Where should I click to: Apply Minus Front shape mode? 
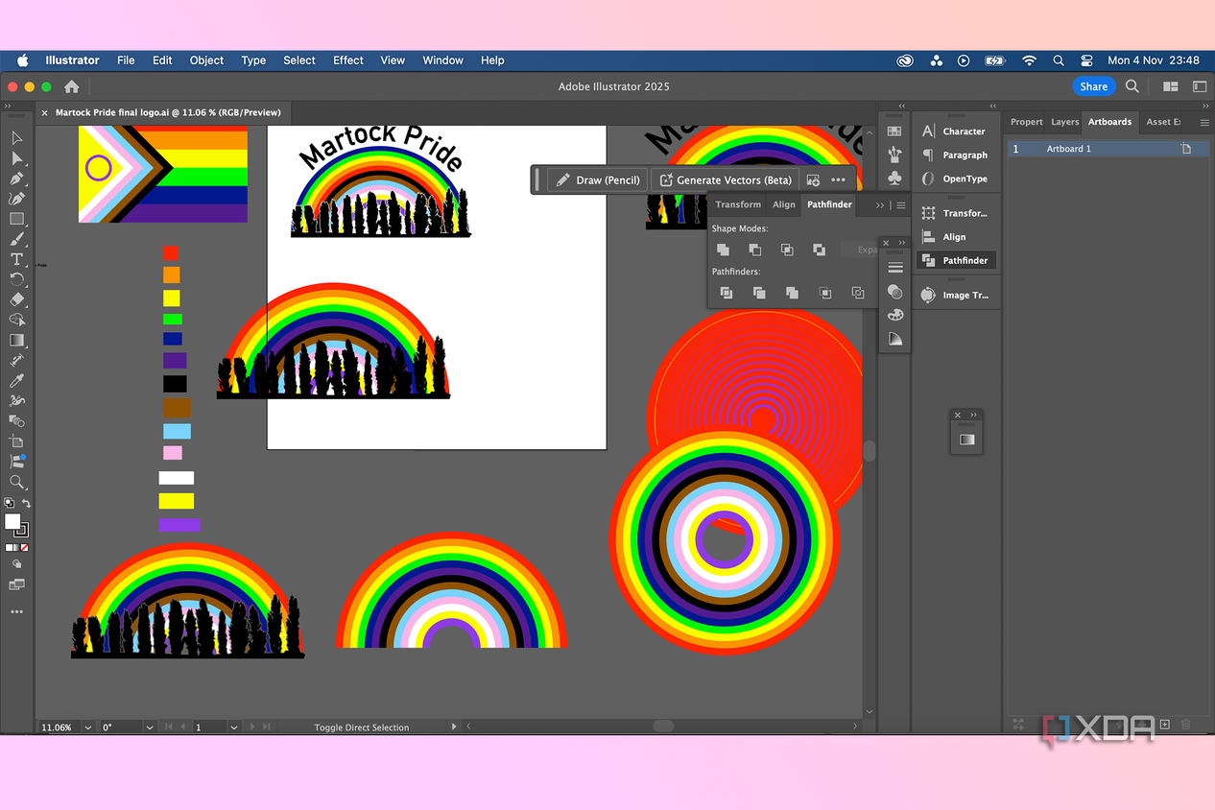[755, 250]
